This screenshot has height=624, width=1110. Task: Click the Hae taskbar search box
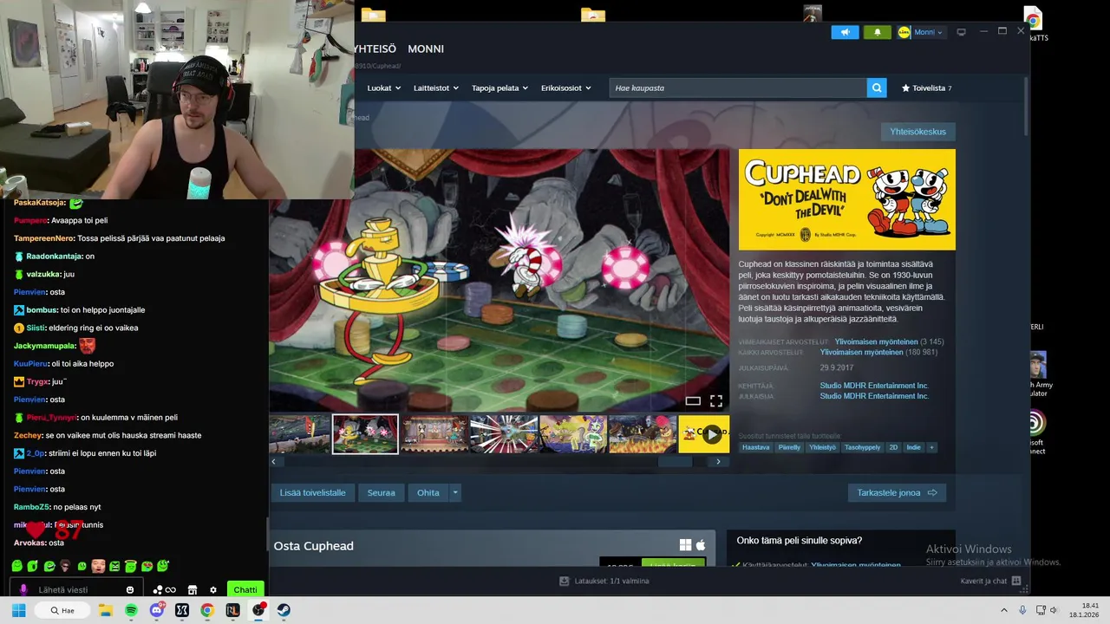(62, 610)
